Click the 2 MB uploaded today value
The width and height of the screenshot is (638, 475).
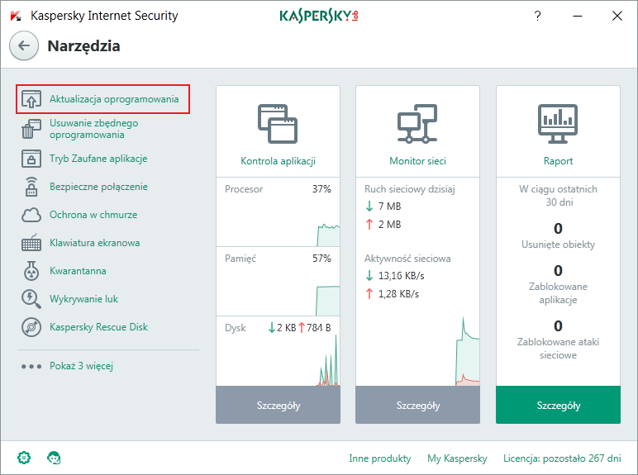(389, 225)
